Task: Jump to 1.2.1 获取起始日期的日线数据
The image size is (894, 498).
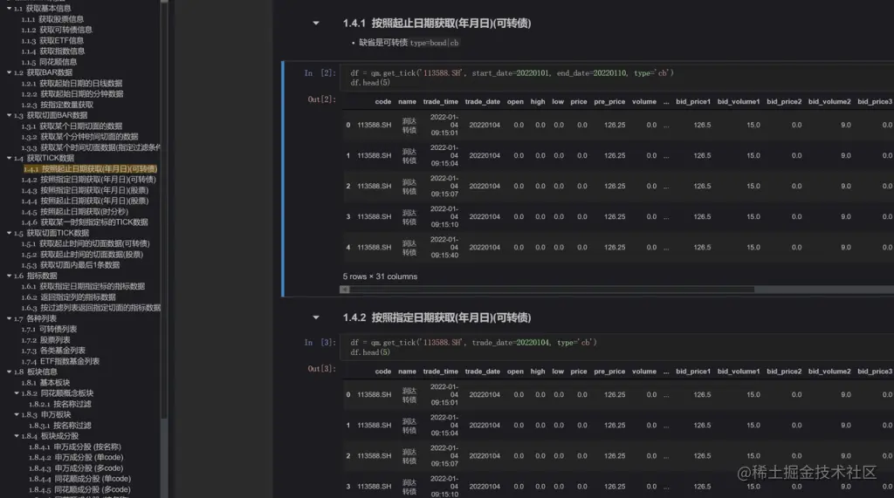Action: pyautogui.click(x=72, y=83)
